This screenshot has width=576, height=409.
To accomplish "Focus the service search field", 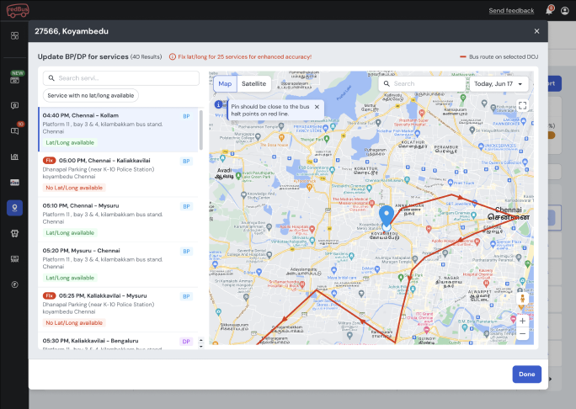I will (x=121, y=78).
